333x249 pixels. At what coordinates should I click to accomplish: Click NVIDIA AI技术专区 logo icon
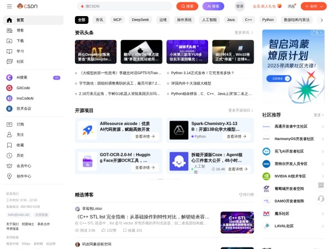pos(266,176)
